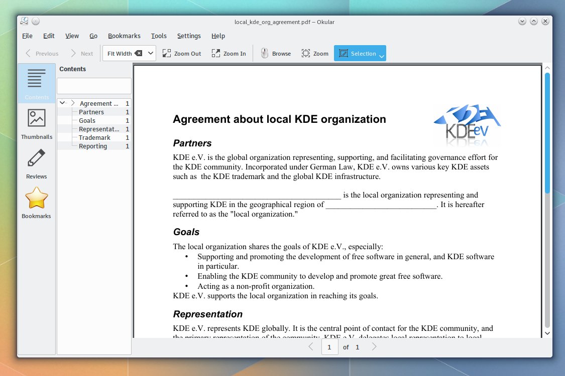Click the window title 'local_kde_org_agreement.pdf – Okular'
Viewport: 565px width, 376px height.
coord(284,22)
